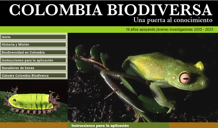The width and height of the screenshot is (218, 128).
Task: Click the orange bar at bottom right
Action: 193,125
